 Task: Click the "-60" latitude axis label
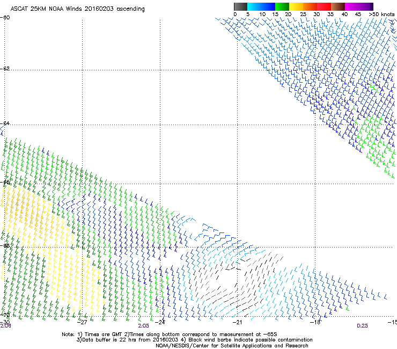pyautogui.click(x=5, y=18)
